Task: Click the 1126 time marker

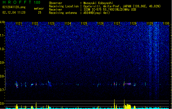Action: click(100, 23)
